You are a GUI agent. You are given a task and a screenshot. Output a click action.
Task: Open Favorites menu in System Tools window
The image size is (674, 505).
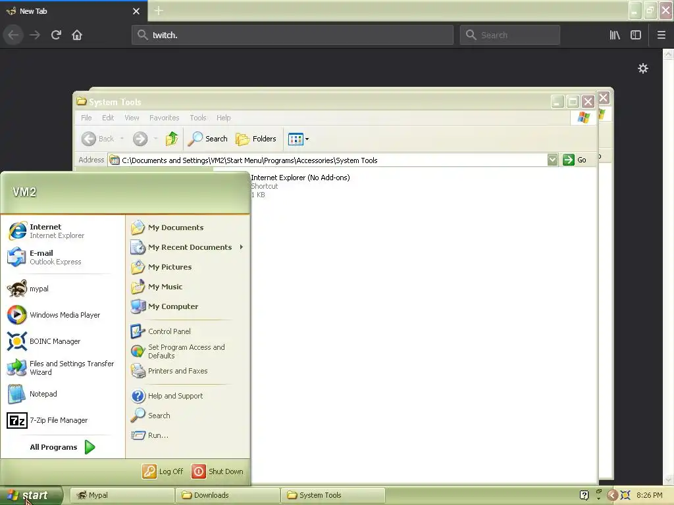pos(164,118)
